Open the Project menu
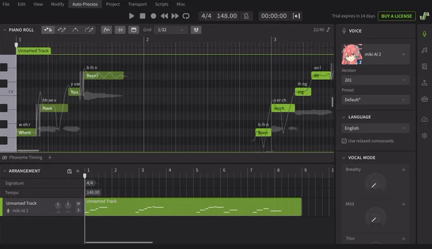Screen dimensions: 432x249 click(112, 4)
